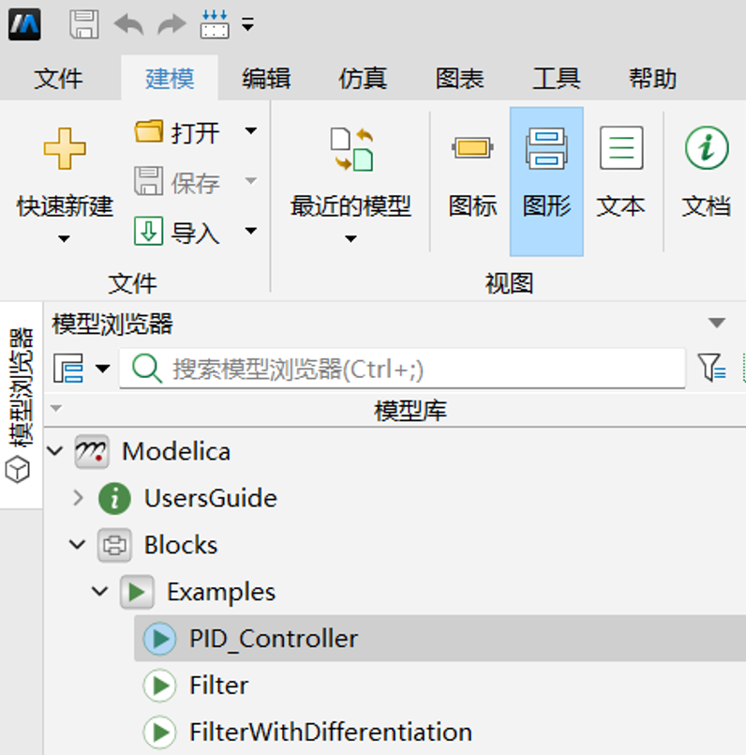
Task: Toggle the 模型浏览器 side panel tab
Action: tap(21, 403)
